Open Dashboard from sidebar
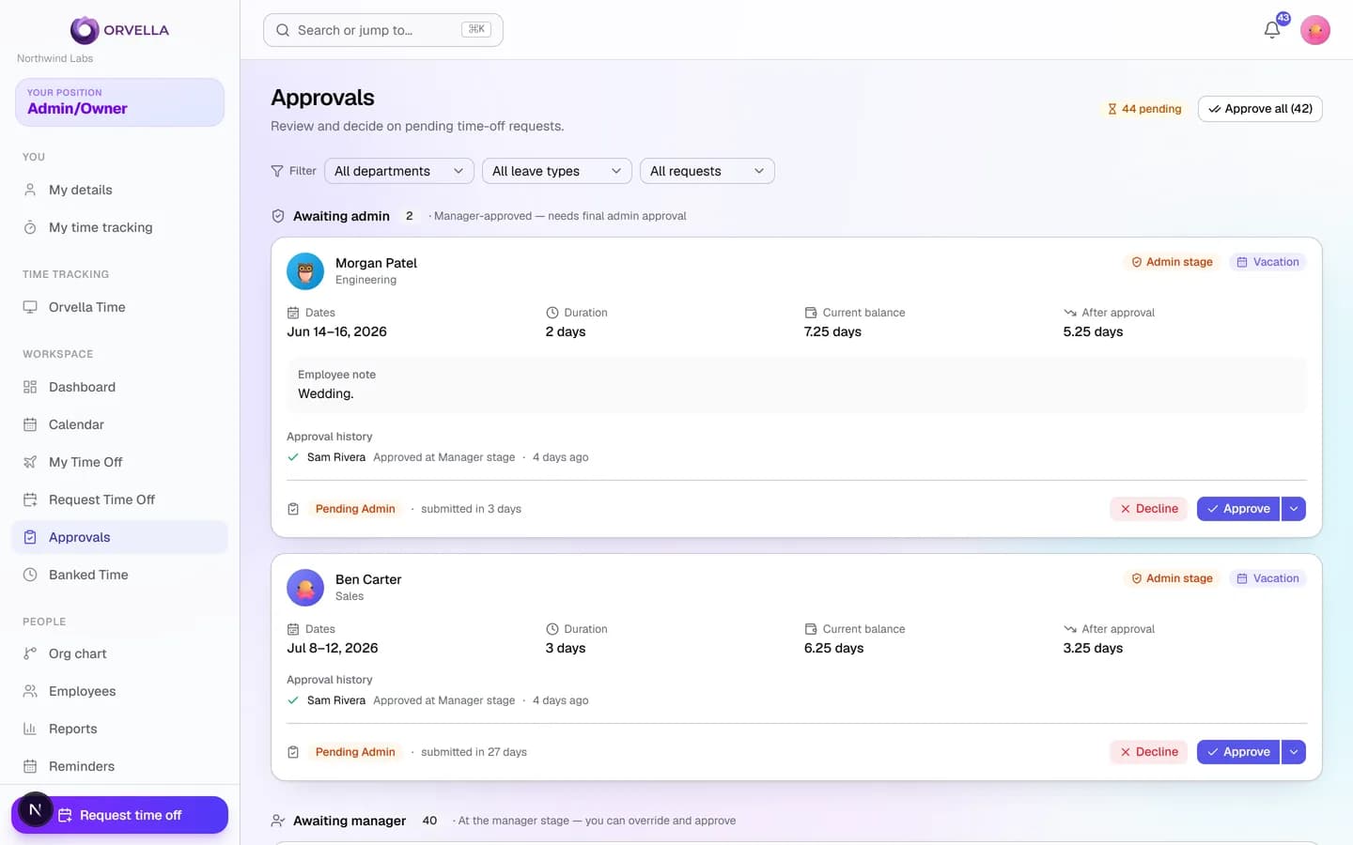Viewport: 1353px width, 845px height. (119, 387)
